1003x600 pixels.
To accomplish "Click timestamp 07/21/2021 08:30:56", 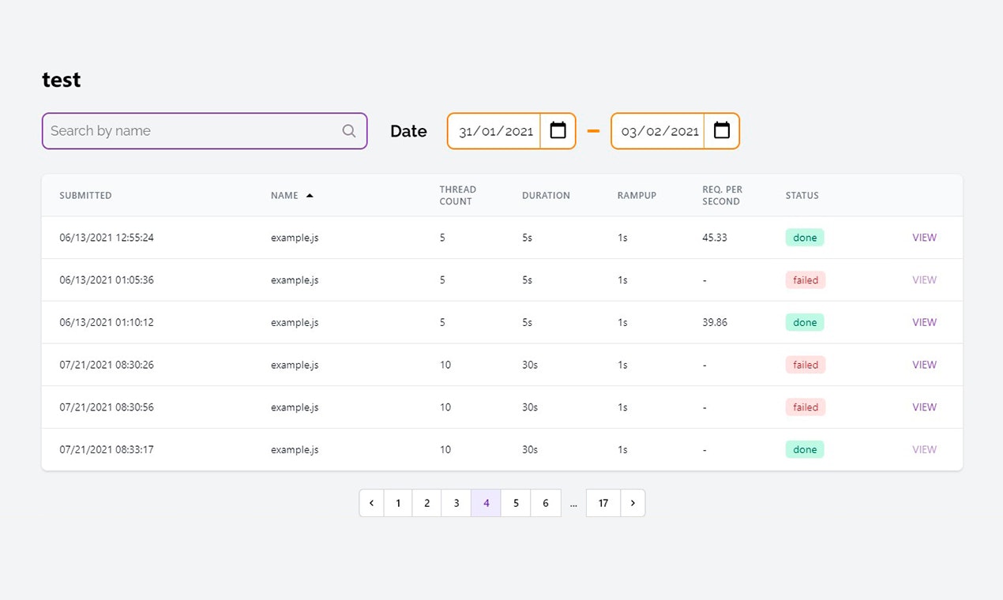I will pyautogui.click(x=107, y=407).
